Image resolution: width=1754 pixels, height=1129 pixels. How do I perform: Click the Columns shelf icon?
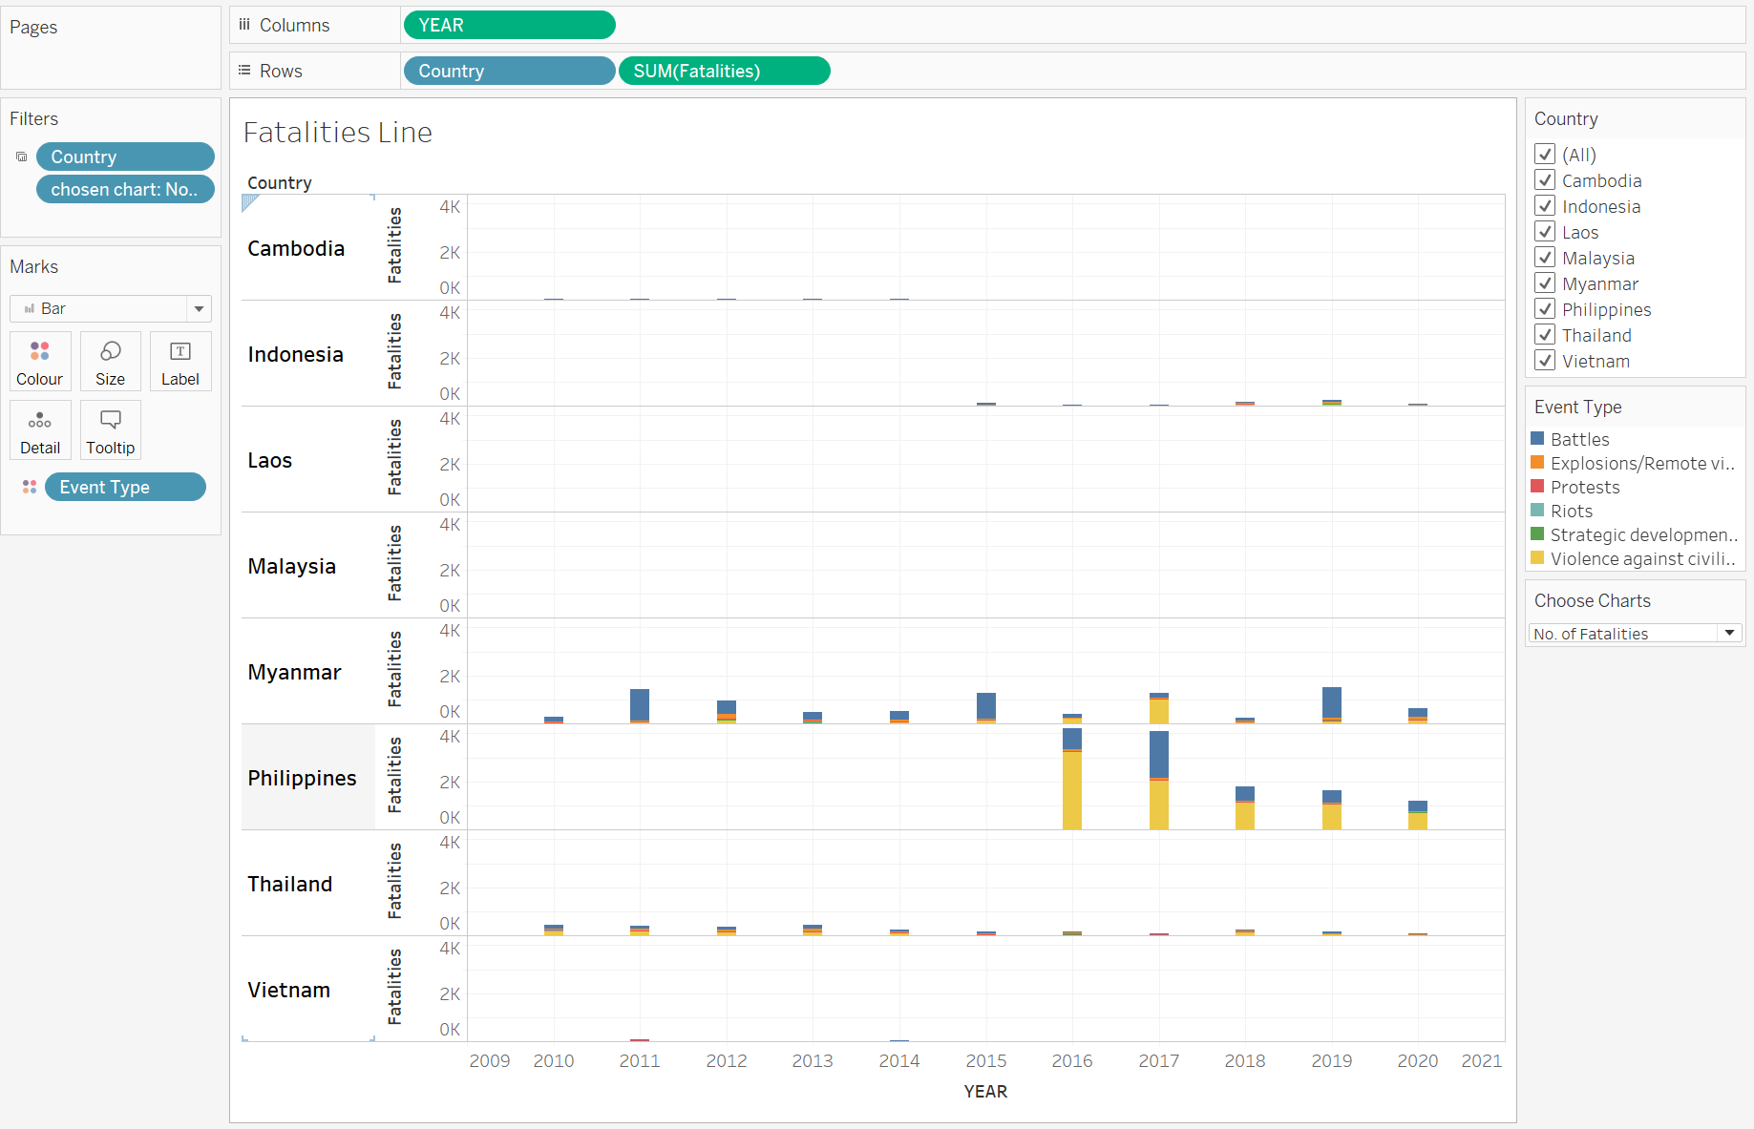[244, 25]
